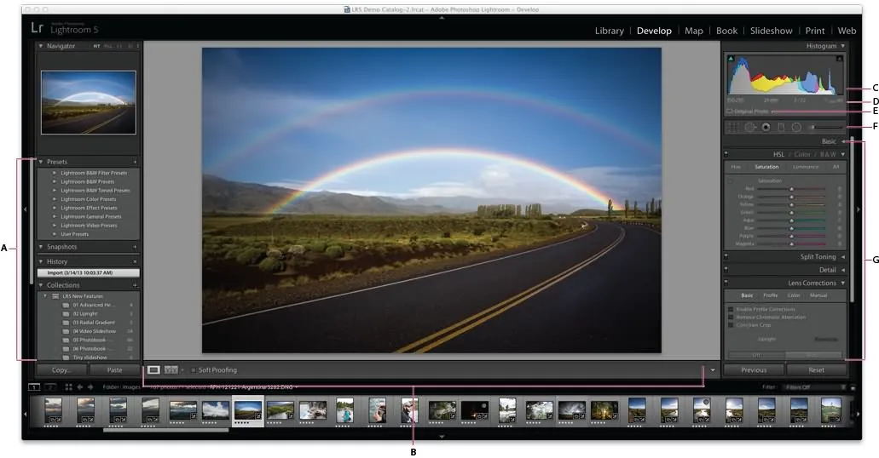Select the Crop Overlay tool
The height and width of the screenshot is (458, 879).
pyautogui.click(x=732, y=127)
